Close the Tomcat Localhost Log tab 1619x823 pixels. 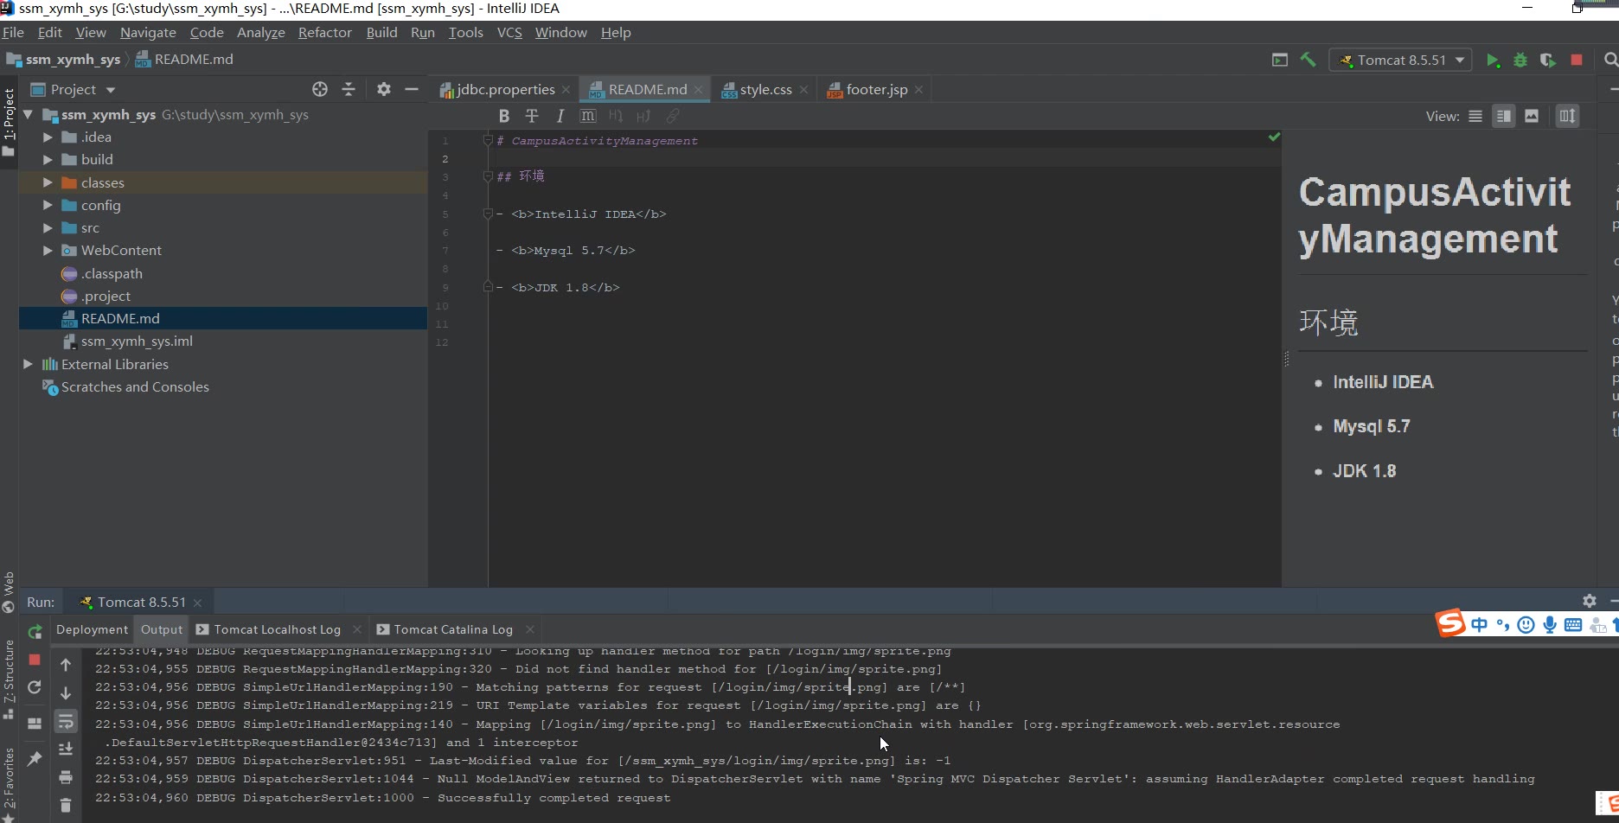coord(358,629)
